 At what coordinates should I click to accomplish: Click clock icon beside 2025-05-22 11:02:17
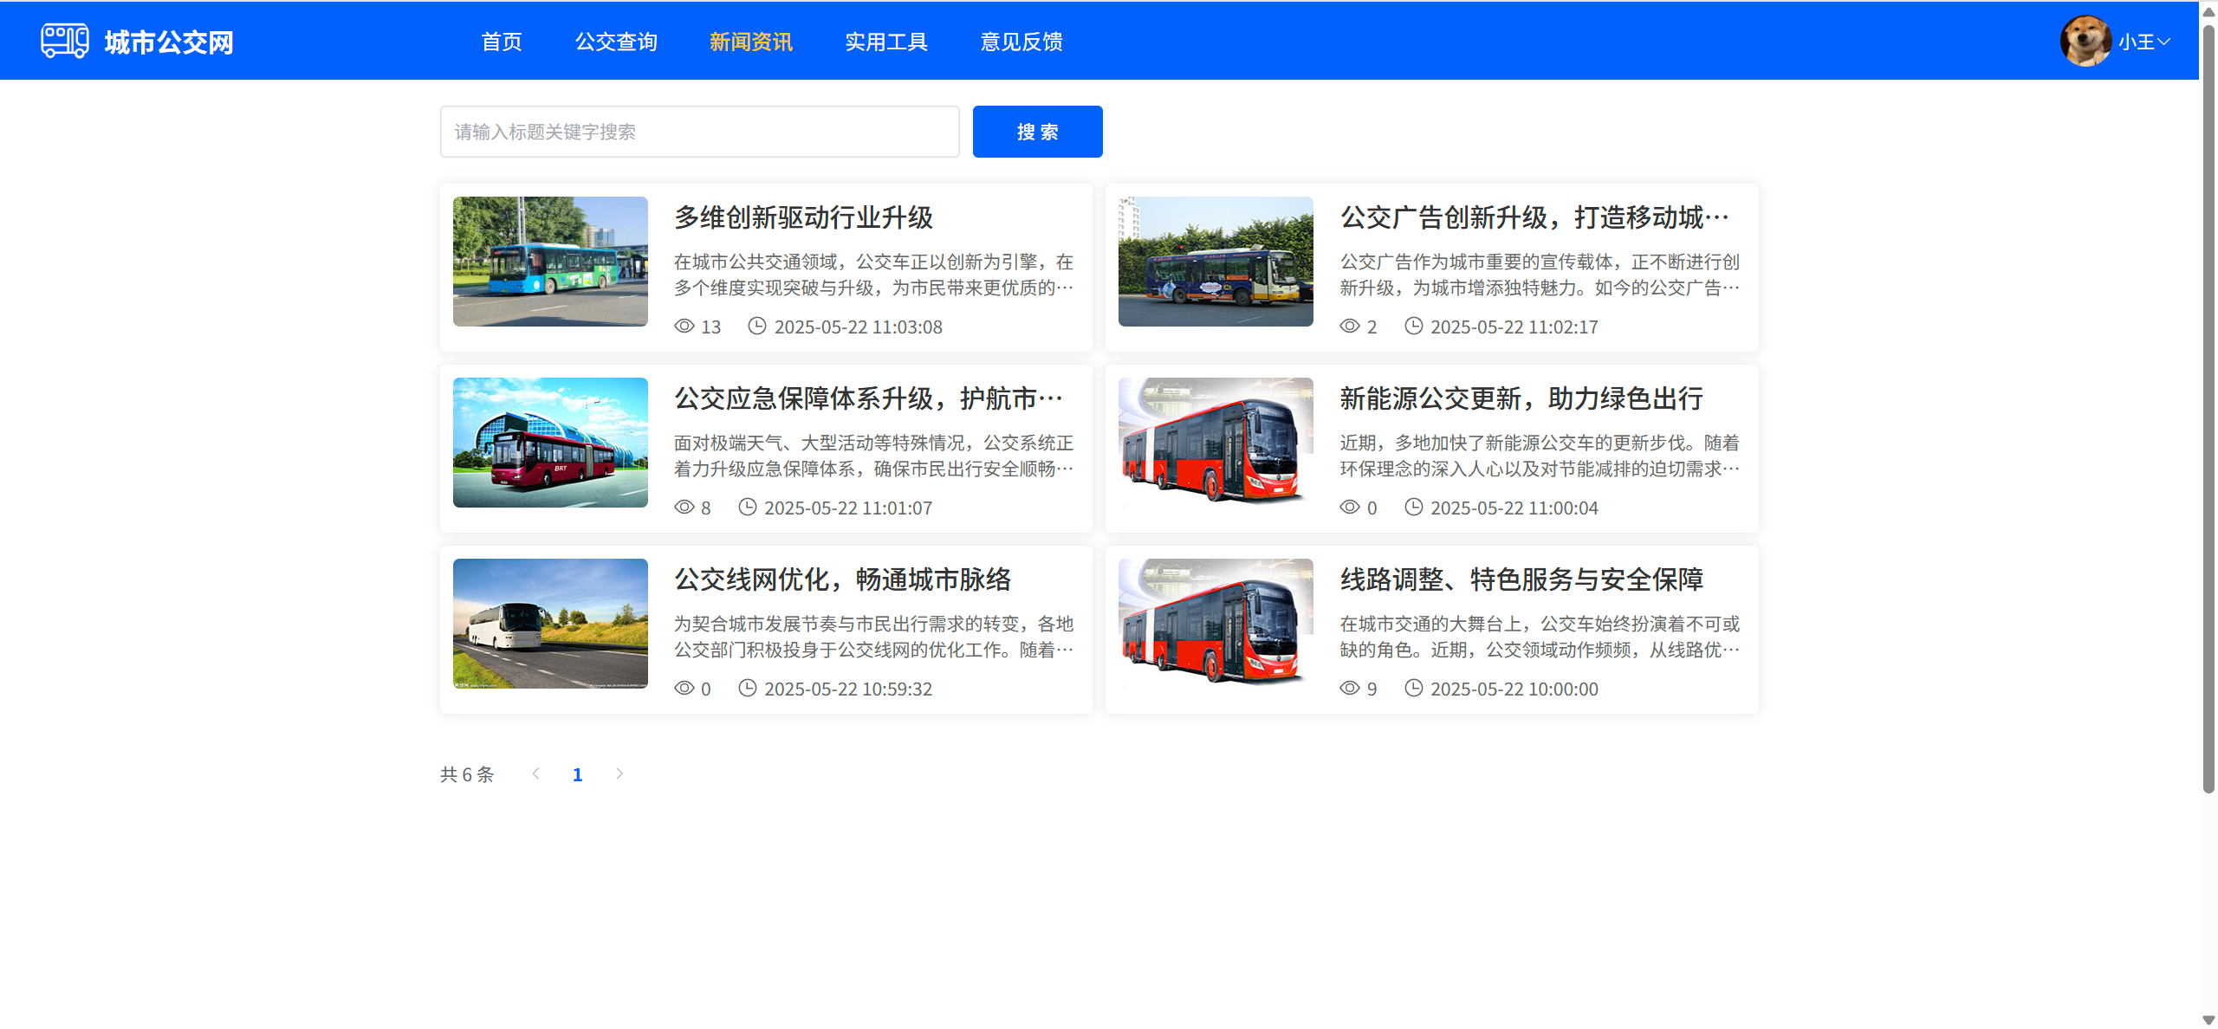click(1413, 326)
